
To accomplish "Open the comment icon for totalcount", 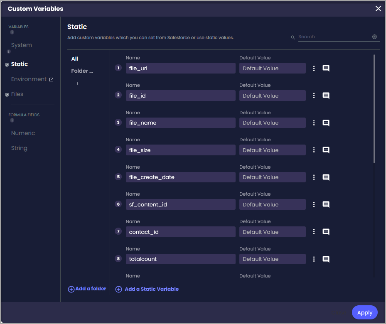I will 326,259.
